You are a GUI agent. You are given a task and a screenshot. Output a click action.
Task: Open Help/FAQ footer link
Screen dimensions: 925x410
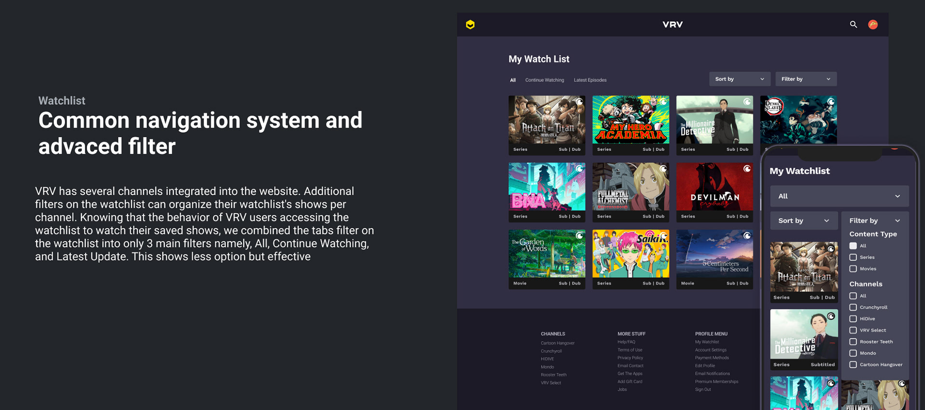pos(626,342)
